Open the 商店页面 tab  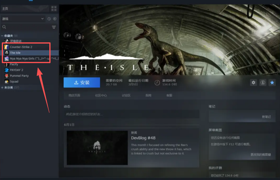click(74, 96)
